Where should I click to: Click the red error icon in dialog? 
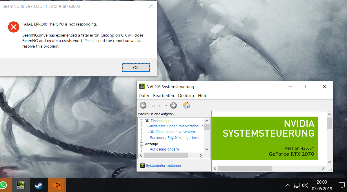point(14,27)
